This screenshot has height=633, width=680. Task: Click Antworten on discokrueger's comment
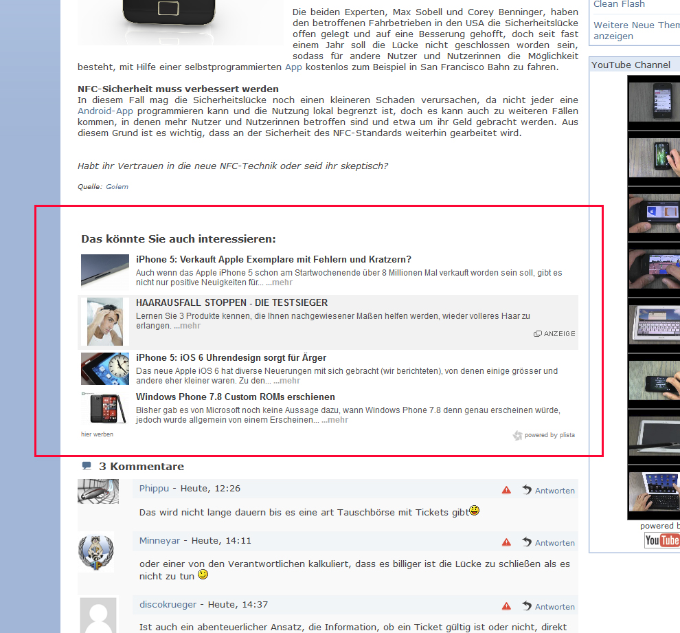pyautogui.click(x=555, y=607)
